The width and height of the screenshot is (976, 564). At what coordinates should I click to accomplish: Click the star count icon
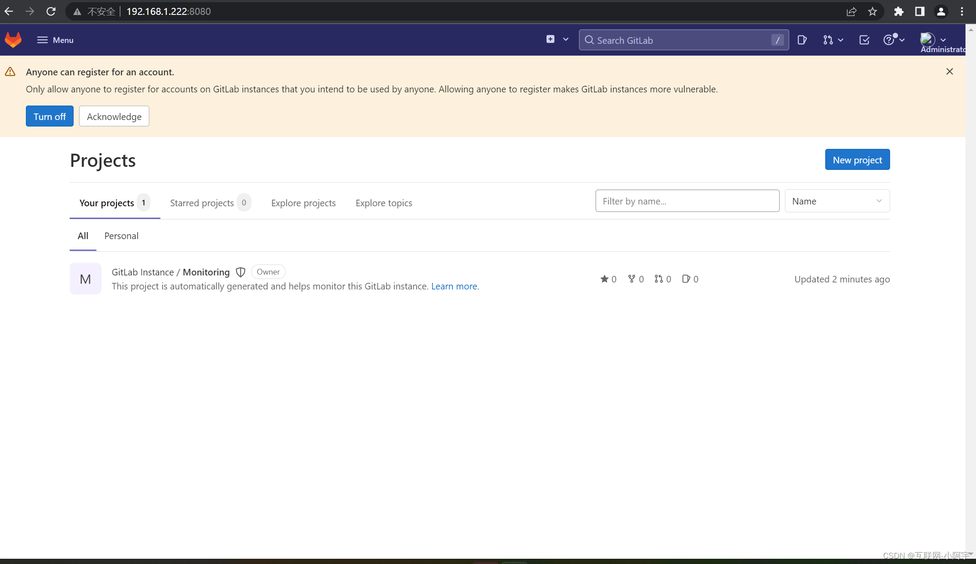coord(604,279)
